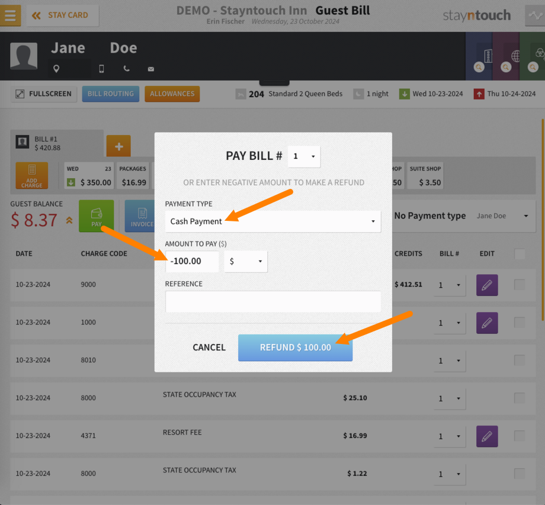Confirm Refund $ 100.00

point(295,348)
